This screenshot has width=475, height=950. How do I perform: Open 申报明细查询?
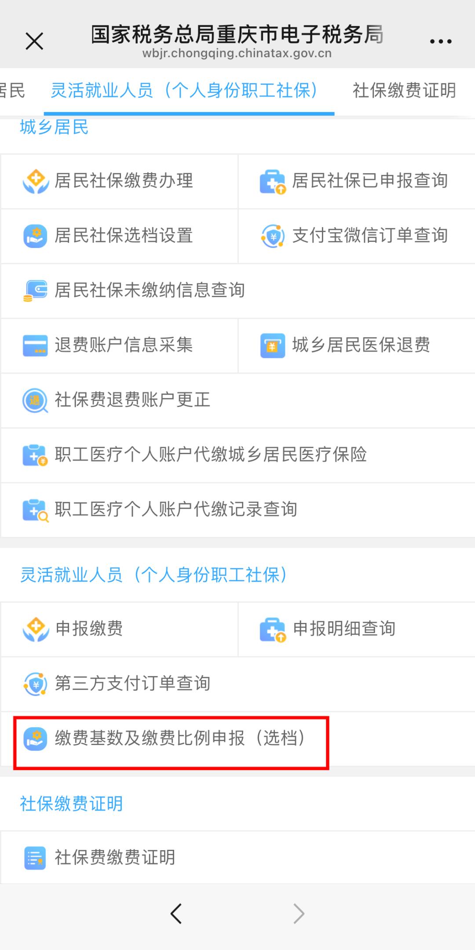[344, 629]
